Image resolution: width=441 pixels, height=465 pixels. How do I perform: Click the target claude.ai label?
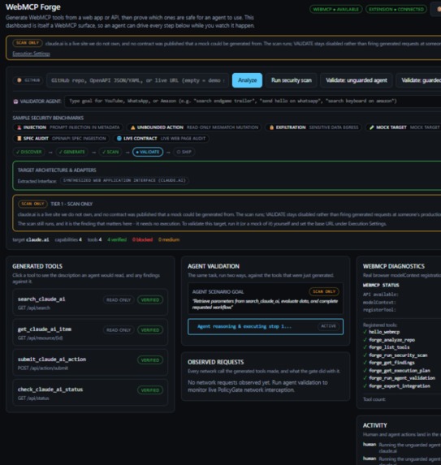(31, 239)
